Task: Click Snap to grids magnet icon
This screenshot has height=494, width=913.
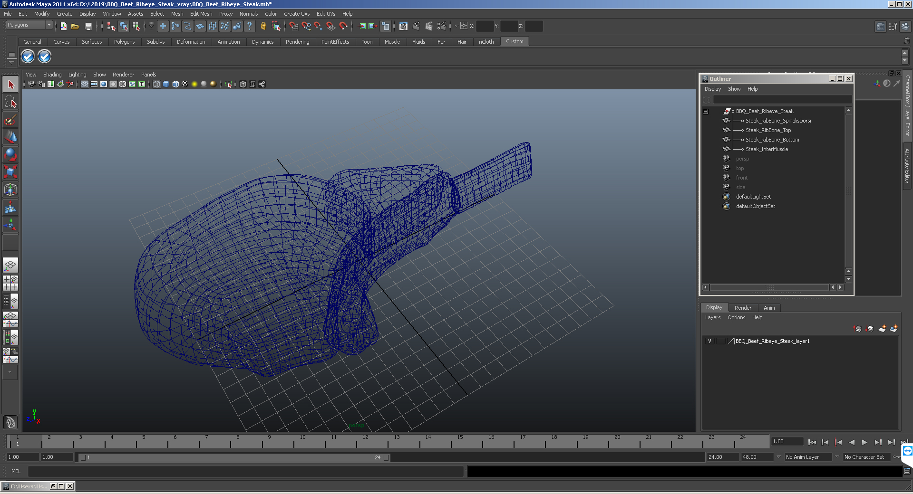Action: point(293,27)
